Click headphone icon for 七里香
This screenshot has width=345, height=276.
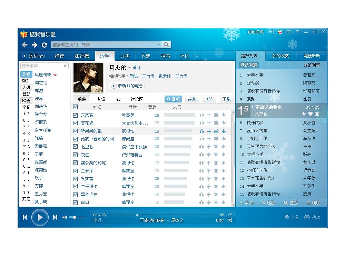click(201, 147)
